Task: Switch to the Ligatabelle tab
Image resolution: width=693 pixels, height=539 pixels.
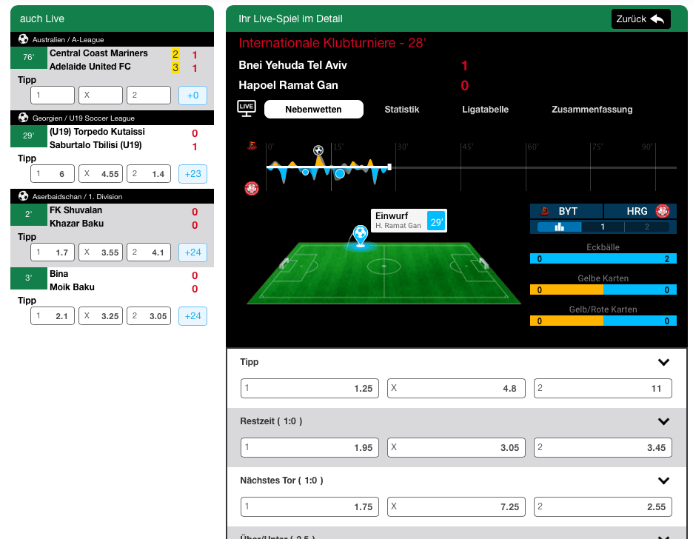Action: [485, 109]
